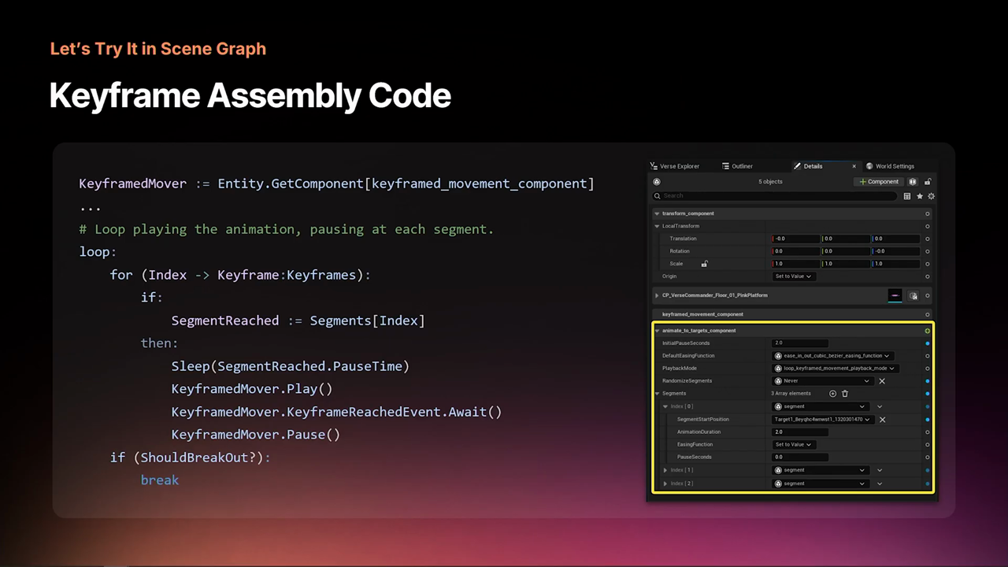Open the RandomizeSegments Never dropdown
The width and height of the screenshot is (1008, 567).
tap(823, 381)
